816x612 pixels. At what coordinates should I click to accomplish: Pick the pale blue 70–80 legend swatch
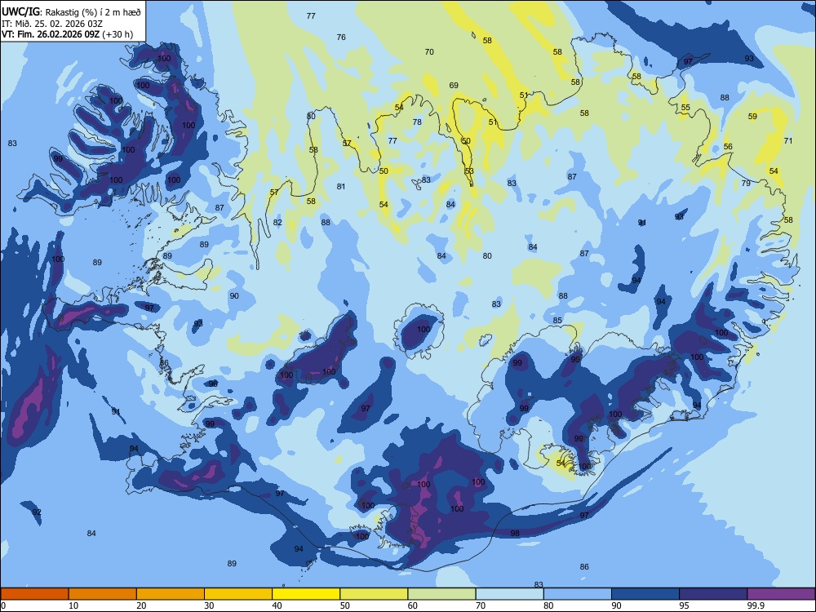pos(509,594)
